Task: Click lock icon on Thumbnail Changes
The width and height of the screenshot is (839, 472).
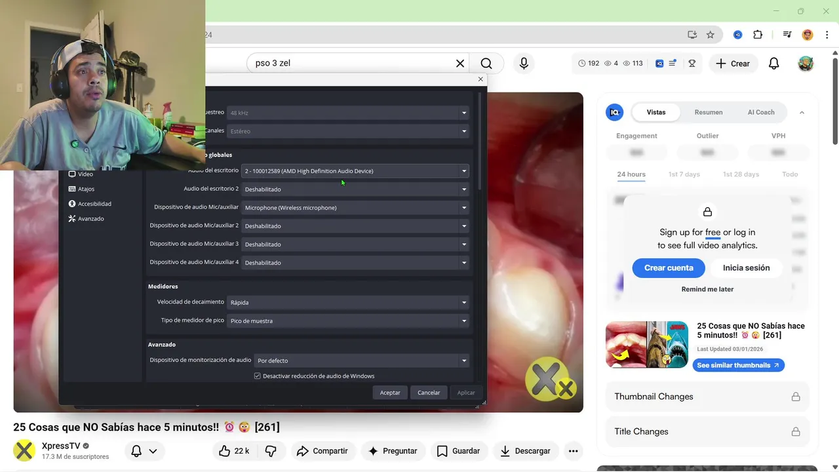Action: pyautogui.click(x=796, y=397)
